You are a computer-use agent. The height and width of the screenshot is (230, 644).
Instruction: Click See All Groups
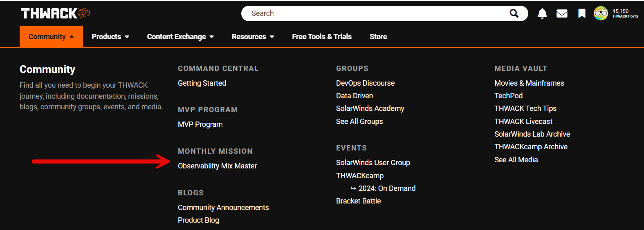tap(359, 122)
